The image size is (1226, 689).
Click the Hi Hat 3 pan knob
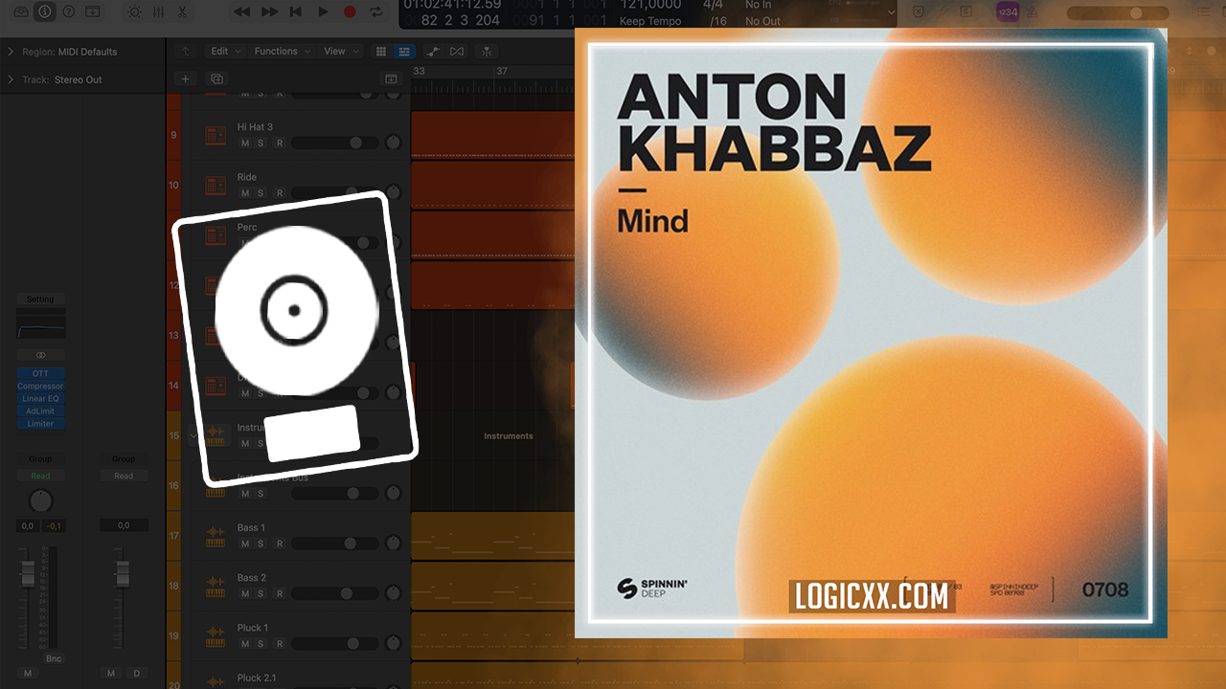point(393,143)
